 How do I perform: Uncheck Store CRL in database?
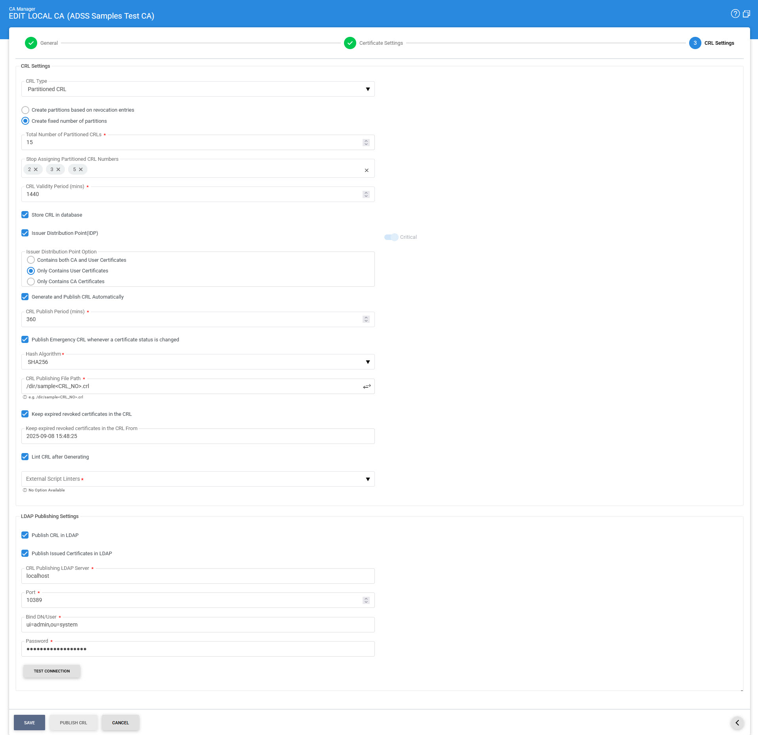pyautogui.click(x=25, y=215)
